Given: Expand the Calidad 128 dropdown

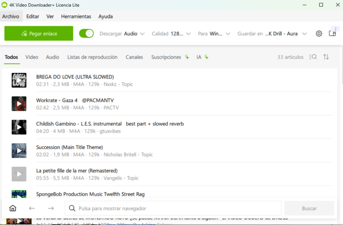Looking at the screenshot, I should pyautogui.click(x=171, y=34).
